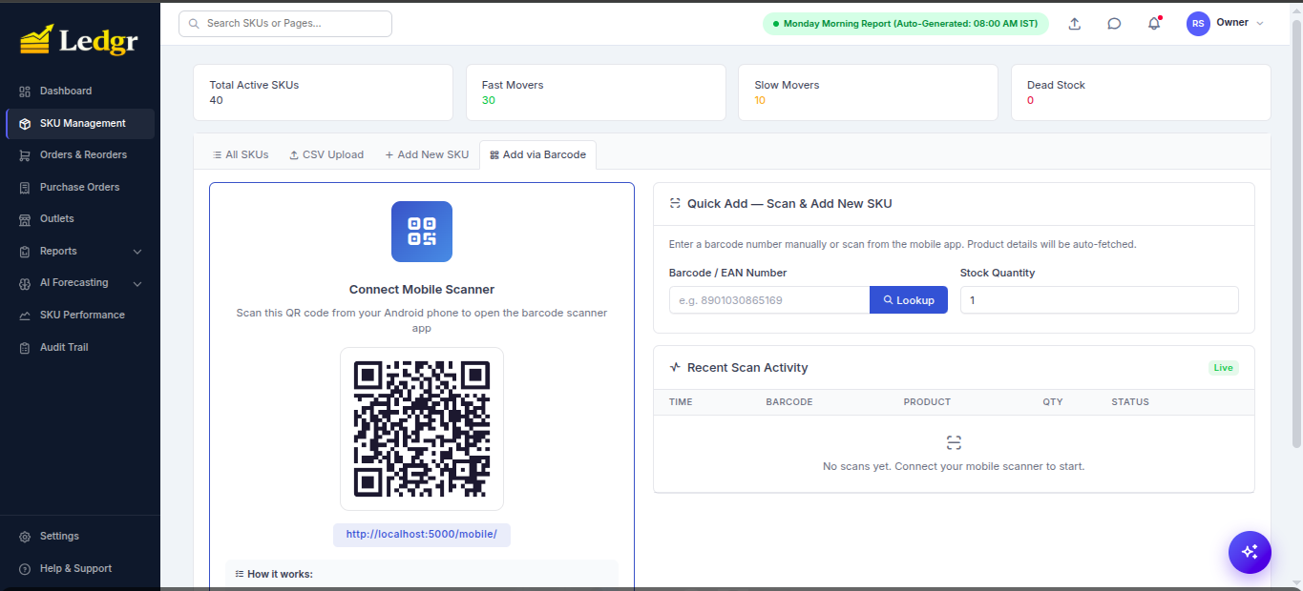This screenshot has width=1303, height=591.
Task: Click the Ledgr logo
Action: 79,40
